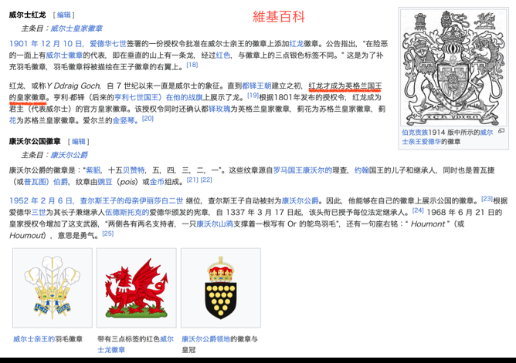Screen dimensions: 516x363
Task: Open the Prince of Wales coat of arms engraving
Action: pyautogui.click(x=453, y=67)
